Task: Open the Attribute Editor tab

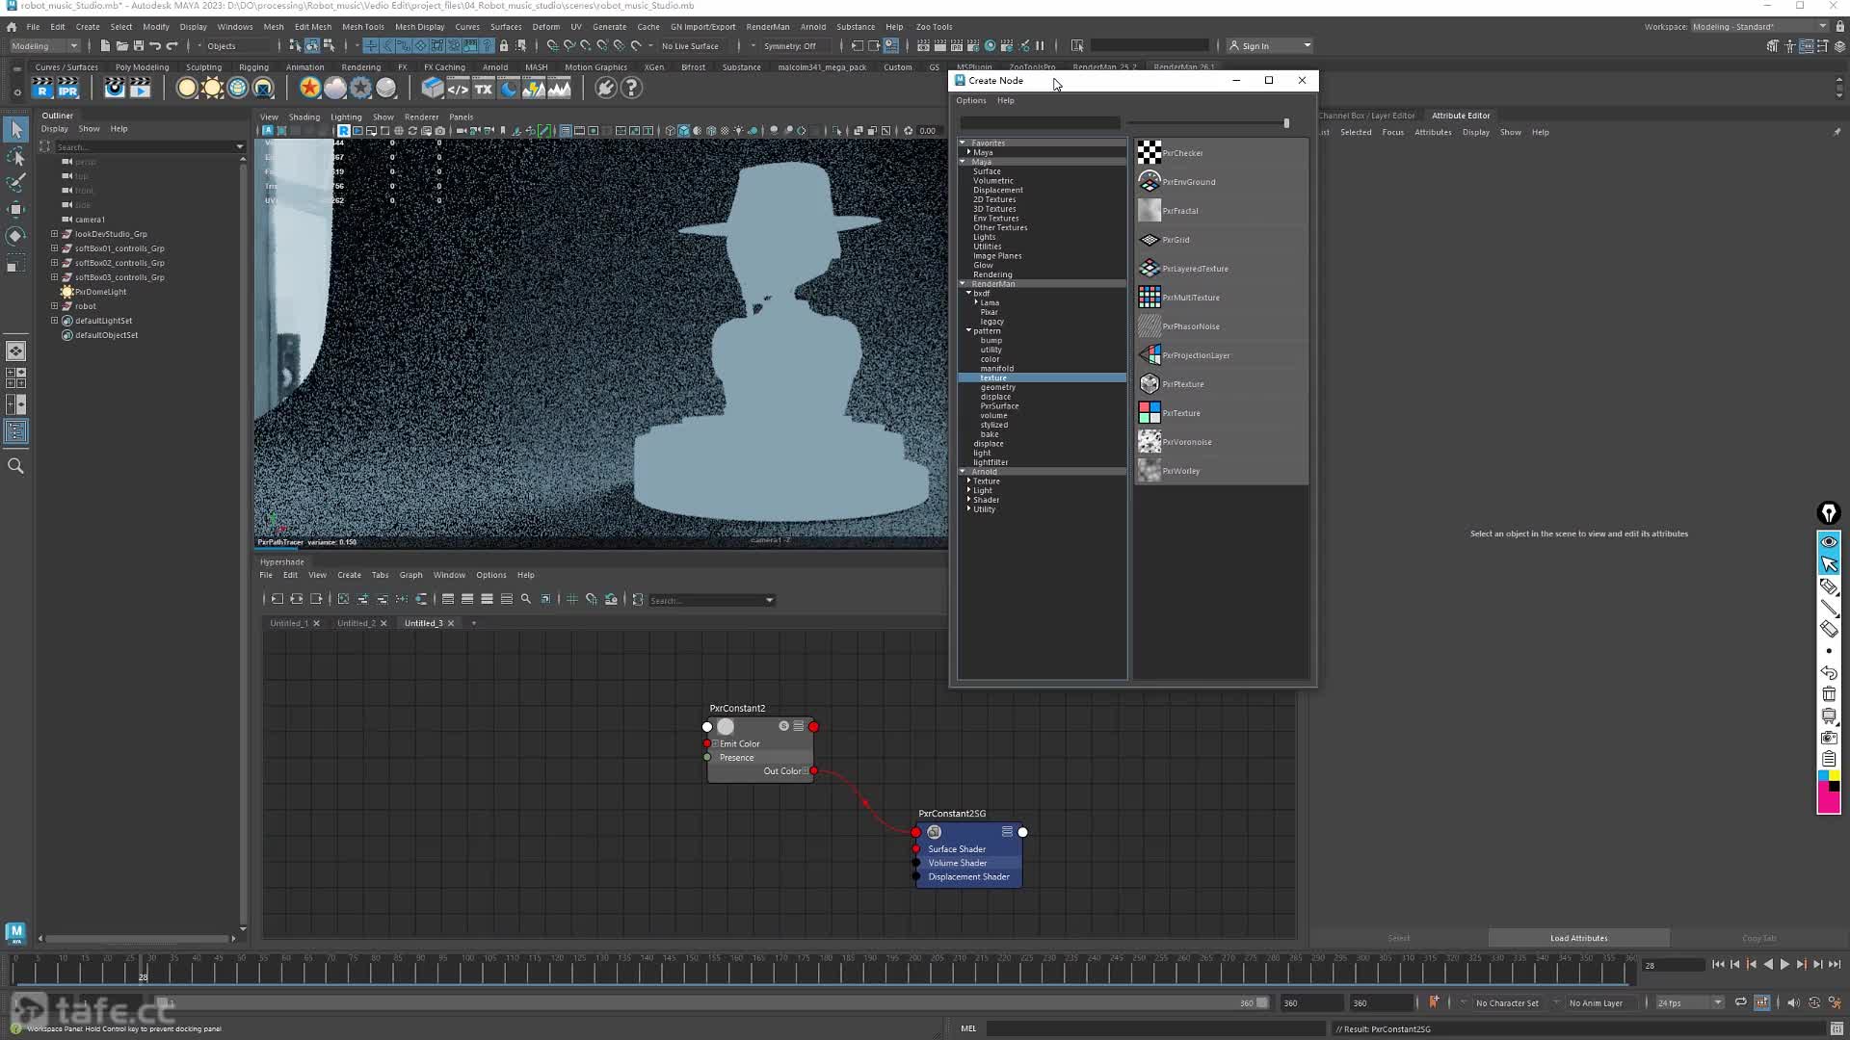Action: (1460, 116)
